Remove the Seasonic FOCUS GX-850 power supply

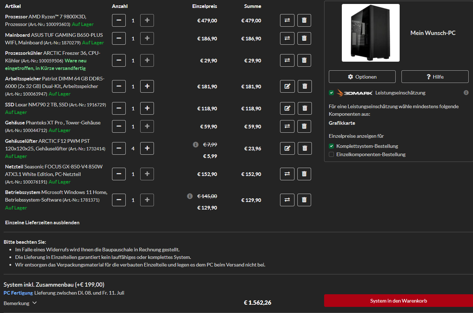(304, 174)
